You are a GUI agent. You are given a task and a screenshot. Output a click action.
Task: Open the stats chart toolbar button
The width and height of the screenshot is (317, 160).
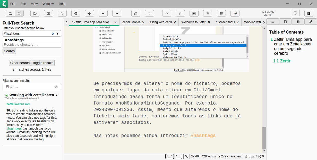[48, 13]
